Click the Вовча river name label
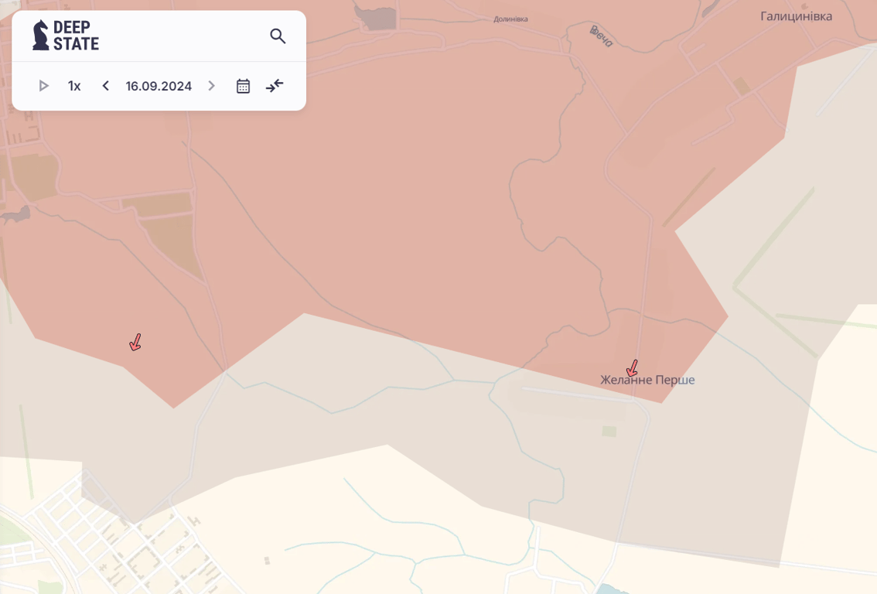Image resolution: width=877 pixels, height=594 pixels. point(601,36)
